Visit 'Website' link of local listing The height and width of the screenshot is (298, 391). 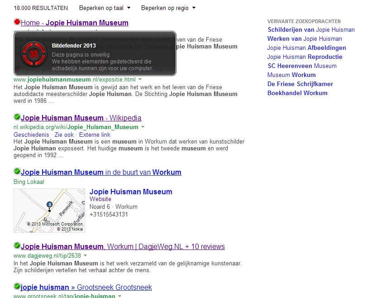[100, 199]
